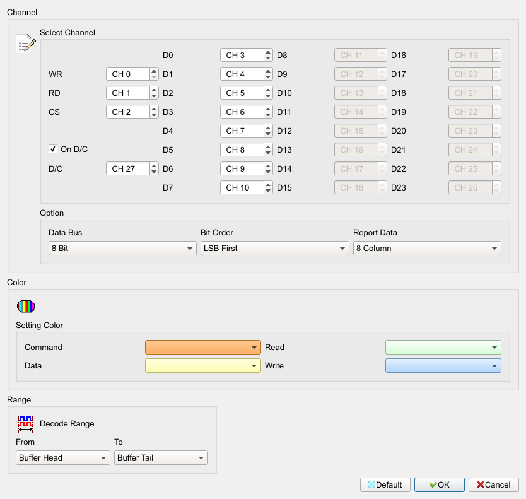
Task: Click the Select Channel notepad icon
Action: [26, 44]
